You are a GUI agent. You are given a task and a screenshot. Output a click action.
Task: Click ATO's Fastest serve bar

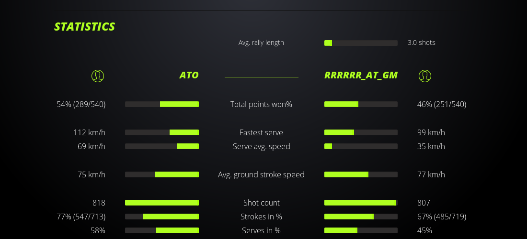coord(162,132)
